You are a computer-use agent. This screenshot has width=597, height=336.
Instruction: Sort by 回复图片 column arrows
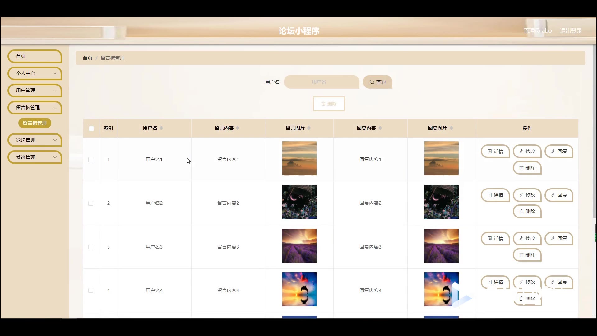[x=451, y=128]
